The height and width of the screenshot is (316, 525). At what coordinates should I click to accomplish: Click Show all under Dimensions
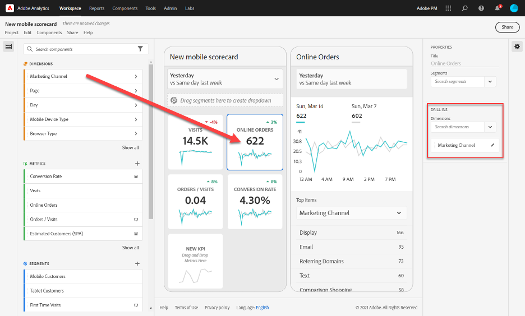[130, 147]
